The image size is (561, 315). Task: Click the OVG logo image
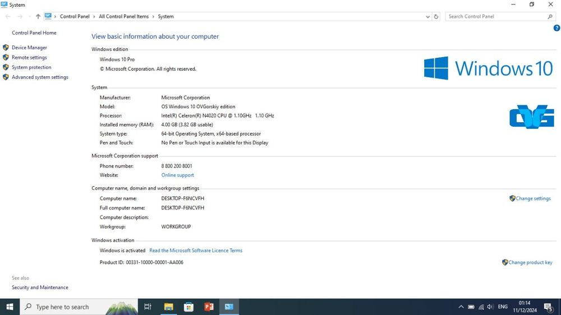pos(532,117)
